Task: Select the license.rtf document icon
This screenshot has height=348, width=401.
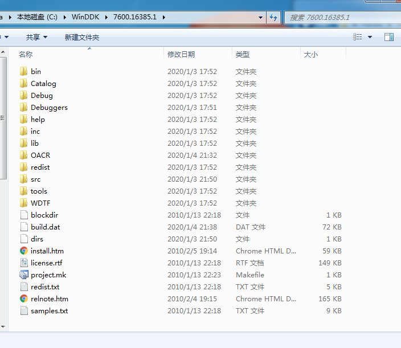Action: tap(24, 263)
